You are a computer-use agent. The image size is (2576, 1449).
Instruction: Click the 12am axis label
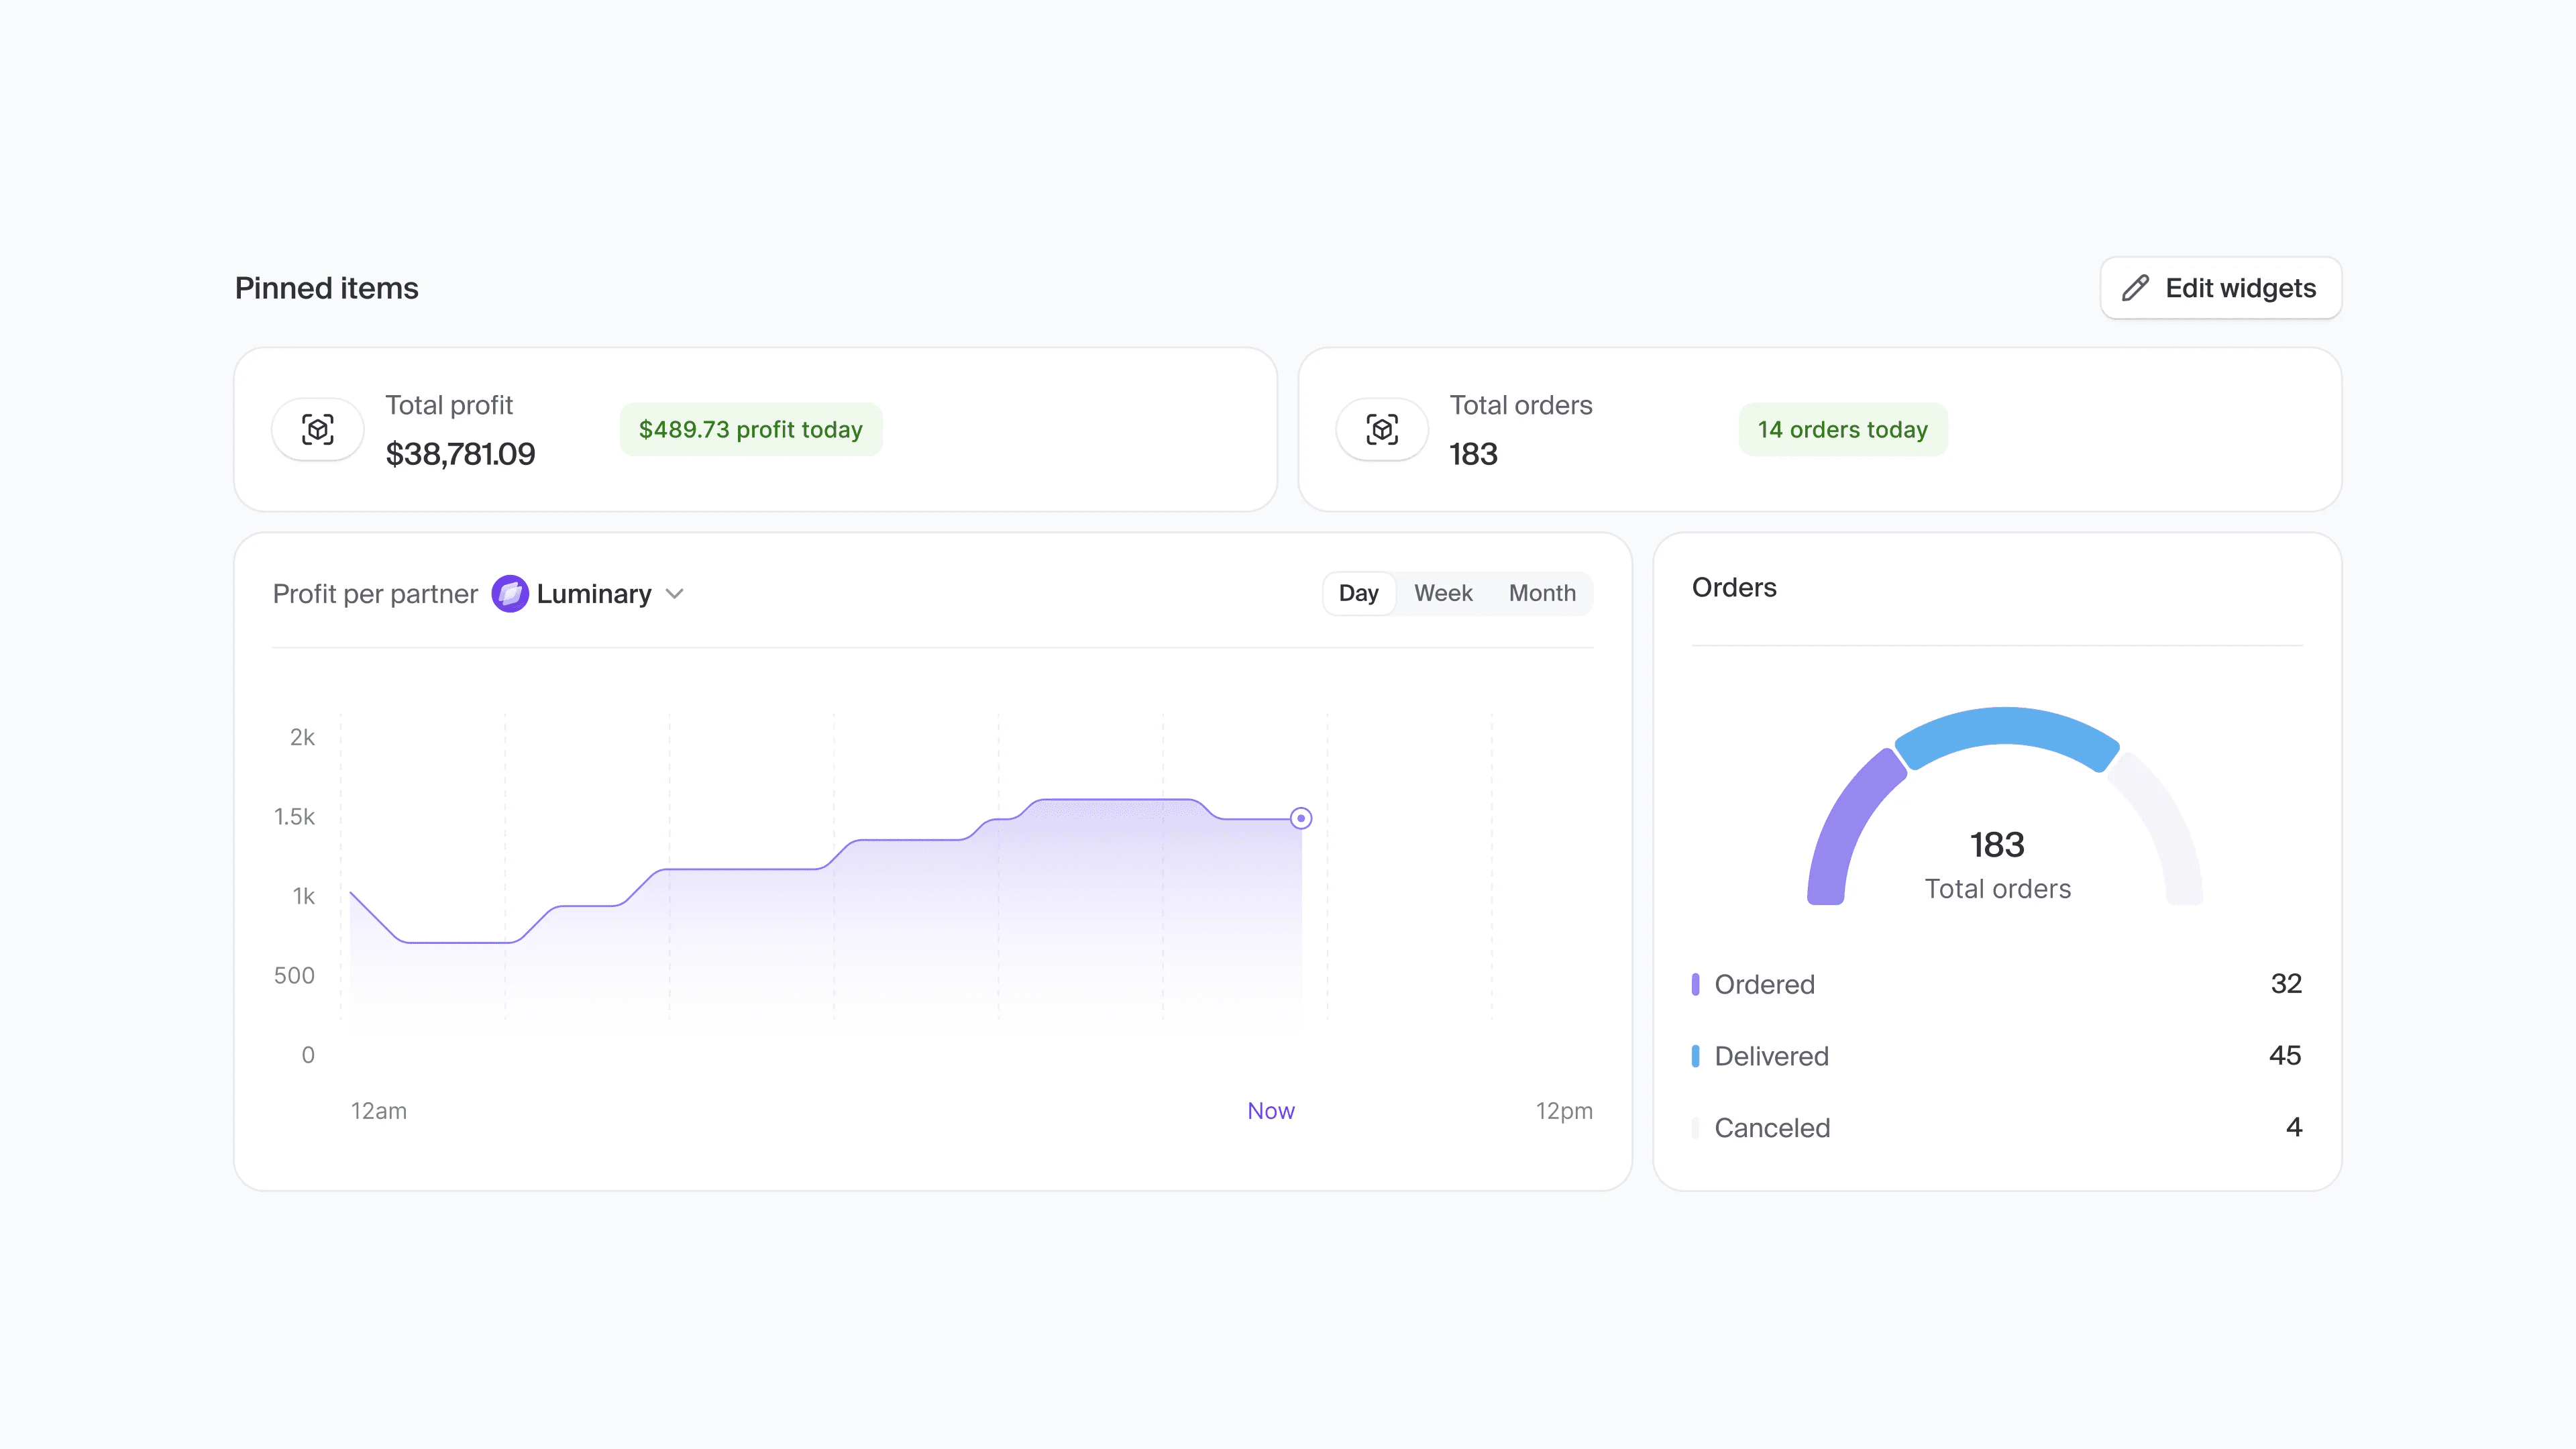(379, 1111)
